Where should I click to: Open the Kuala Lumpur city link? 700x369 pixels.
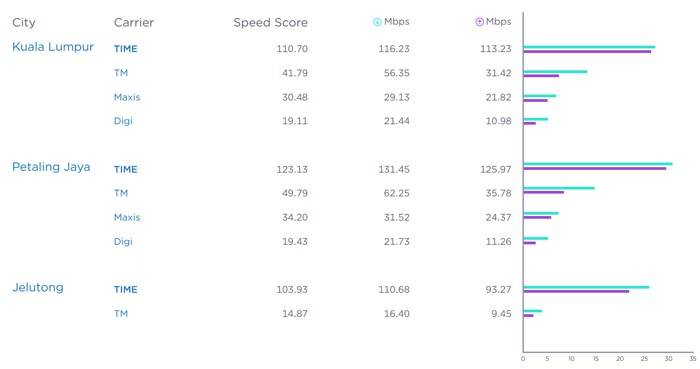[53, 47]
